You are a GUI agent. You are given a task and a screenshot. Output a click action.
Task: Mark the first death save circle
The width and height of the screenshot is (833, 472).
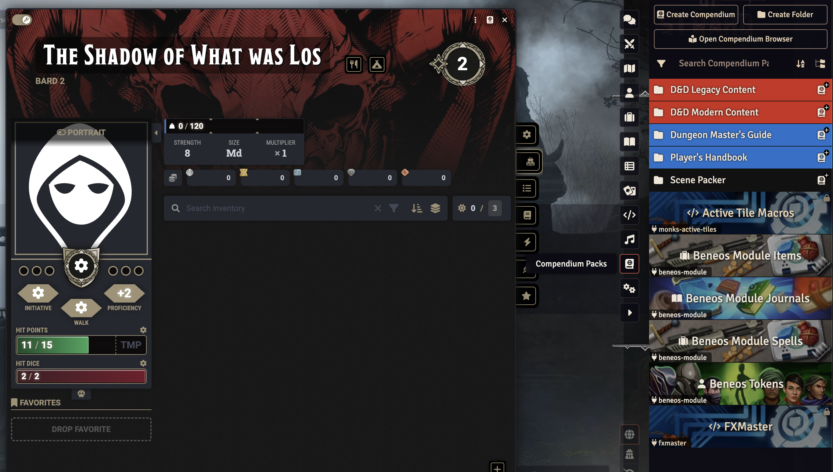(x=24, y=271)
